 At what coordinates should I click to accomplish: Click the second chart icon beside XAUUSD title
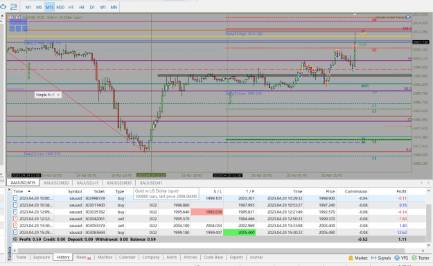click(x=17, y=17)
